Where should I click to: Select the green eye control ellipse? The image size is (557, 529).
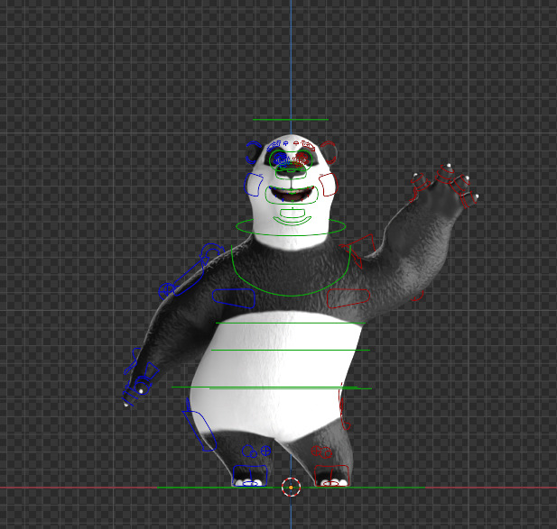point(291,160)
